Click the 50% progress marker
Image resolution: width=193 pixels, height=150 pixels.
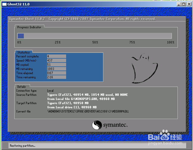pyautogui.click(x=95, y=43)
